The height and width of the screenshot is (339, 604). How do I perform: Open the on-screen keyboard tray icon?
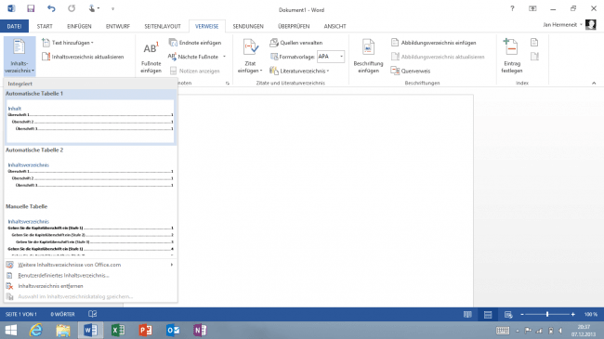coord(503,331)
